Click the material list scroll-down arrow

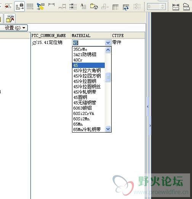108,129
